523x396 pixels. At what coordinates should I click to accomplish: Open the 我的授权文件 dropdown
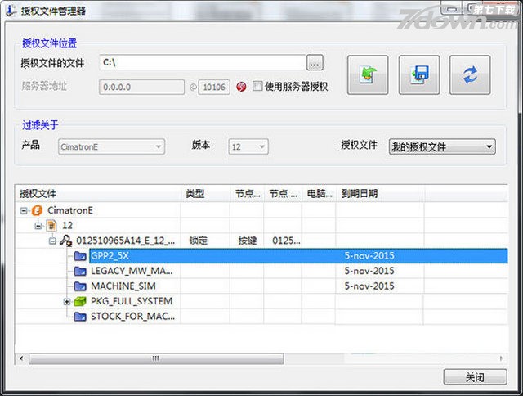(x=442, y=146)
